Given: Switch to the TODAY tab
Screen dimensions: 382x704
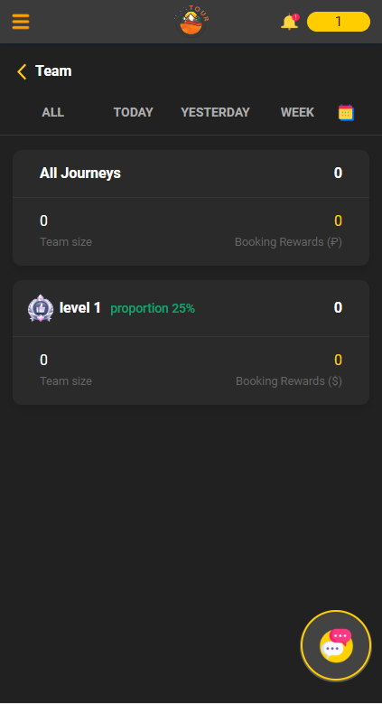Looking at the screenshot, I should coord(134,112).
